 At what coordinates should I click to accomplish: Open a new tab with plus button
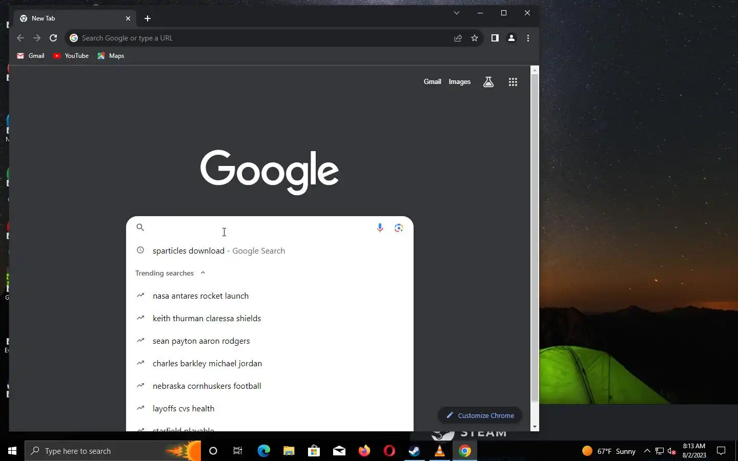point(148,18)
